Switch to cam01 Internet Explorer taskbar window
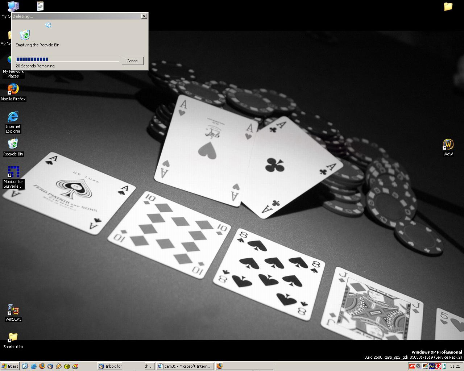The width and height of the screenshot is (464, 371). tap(185, 366)
